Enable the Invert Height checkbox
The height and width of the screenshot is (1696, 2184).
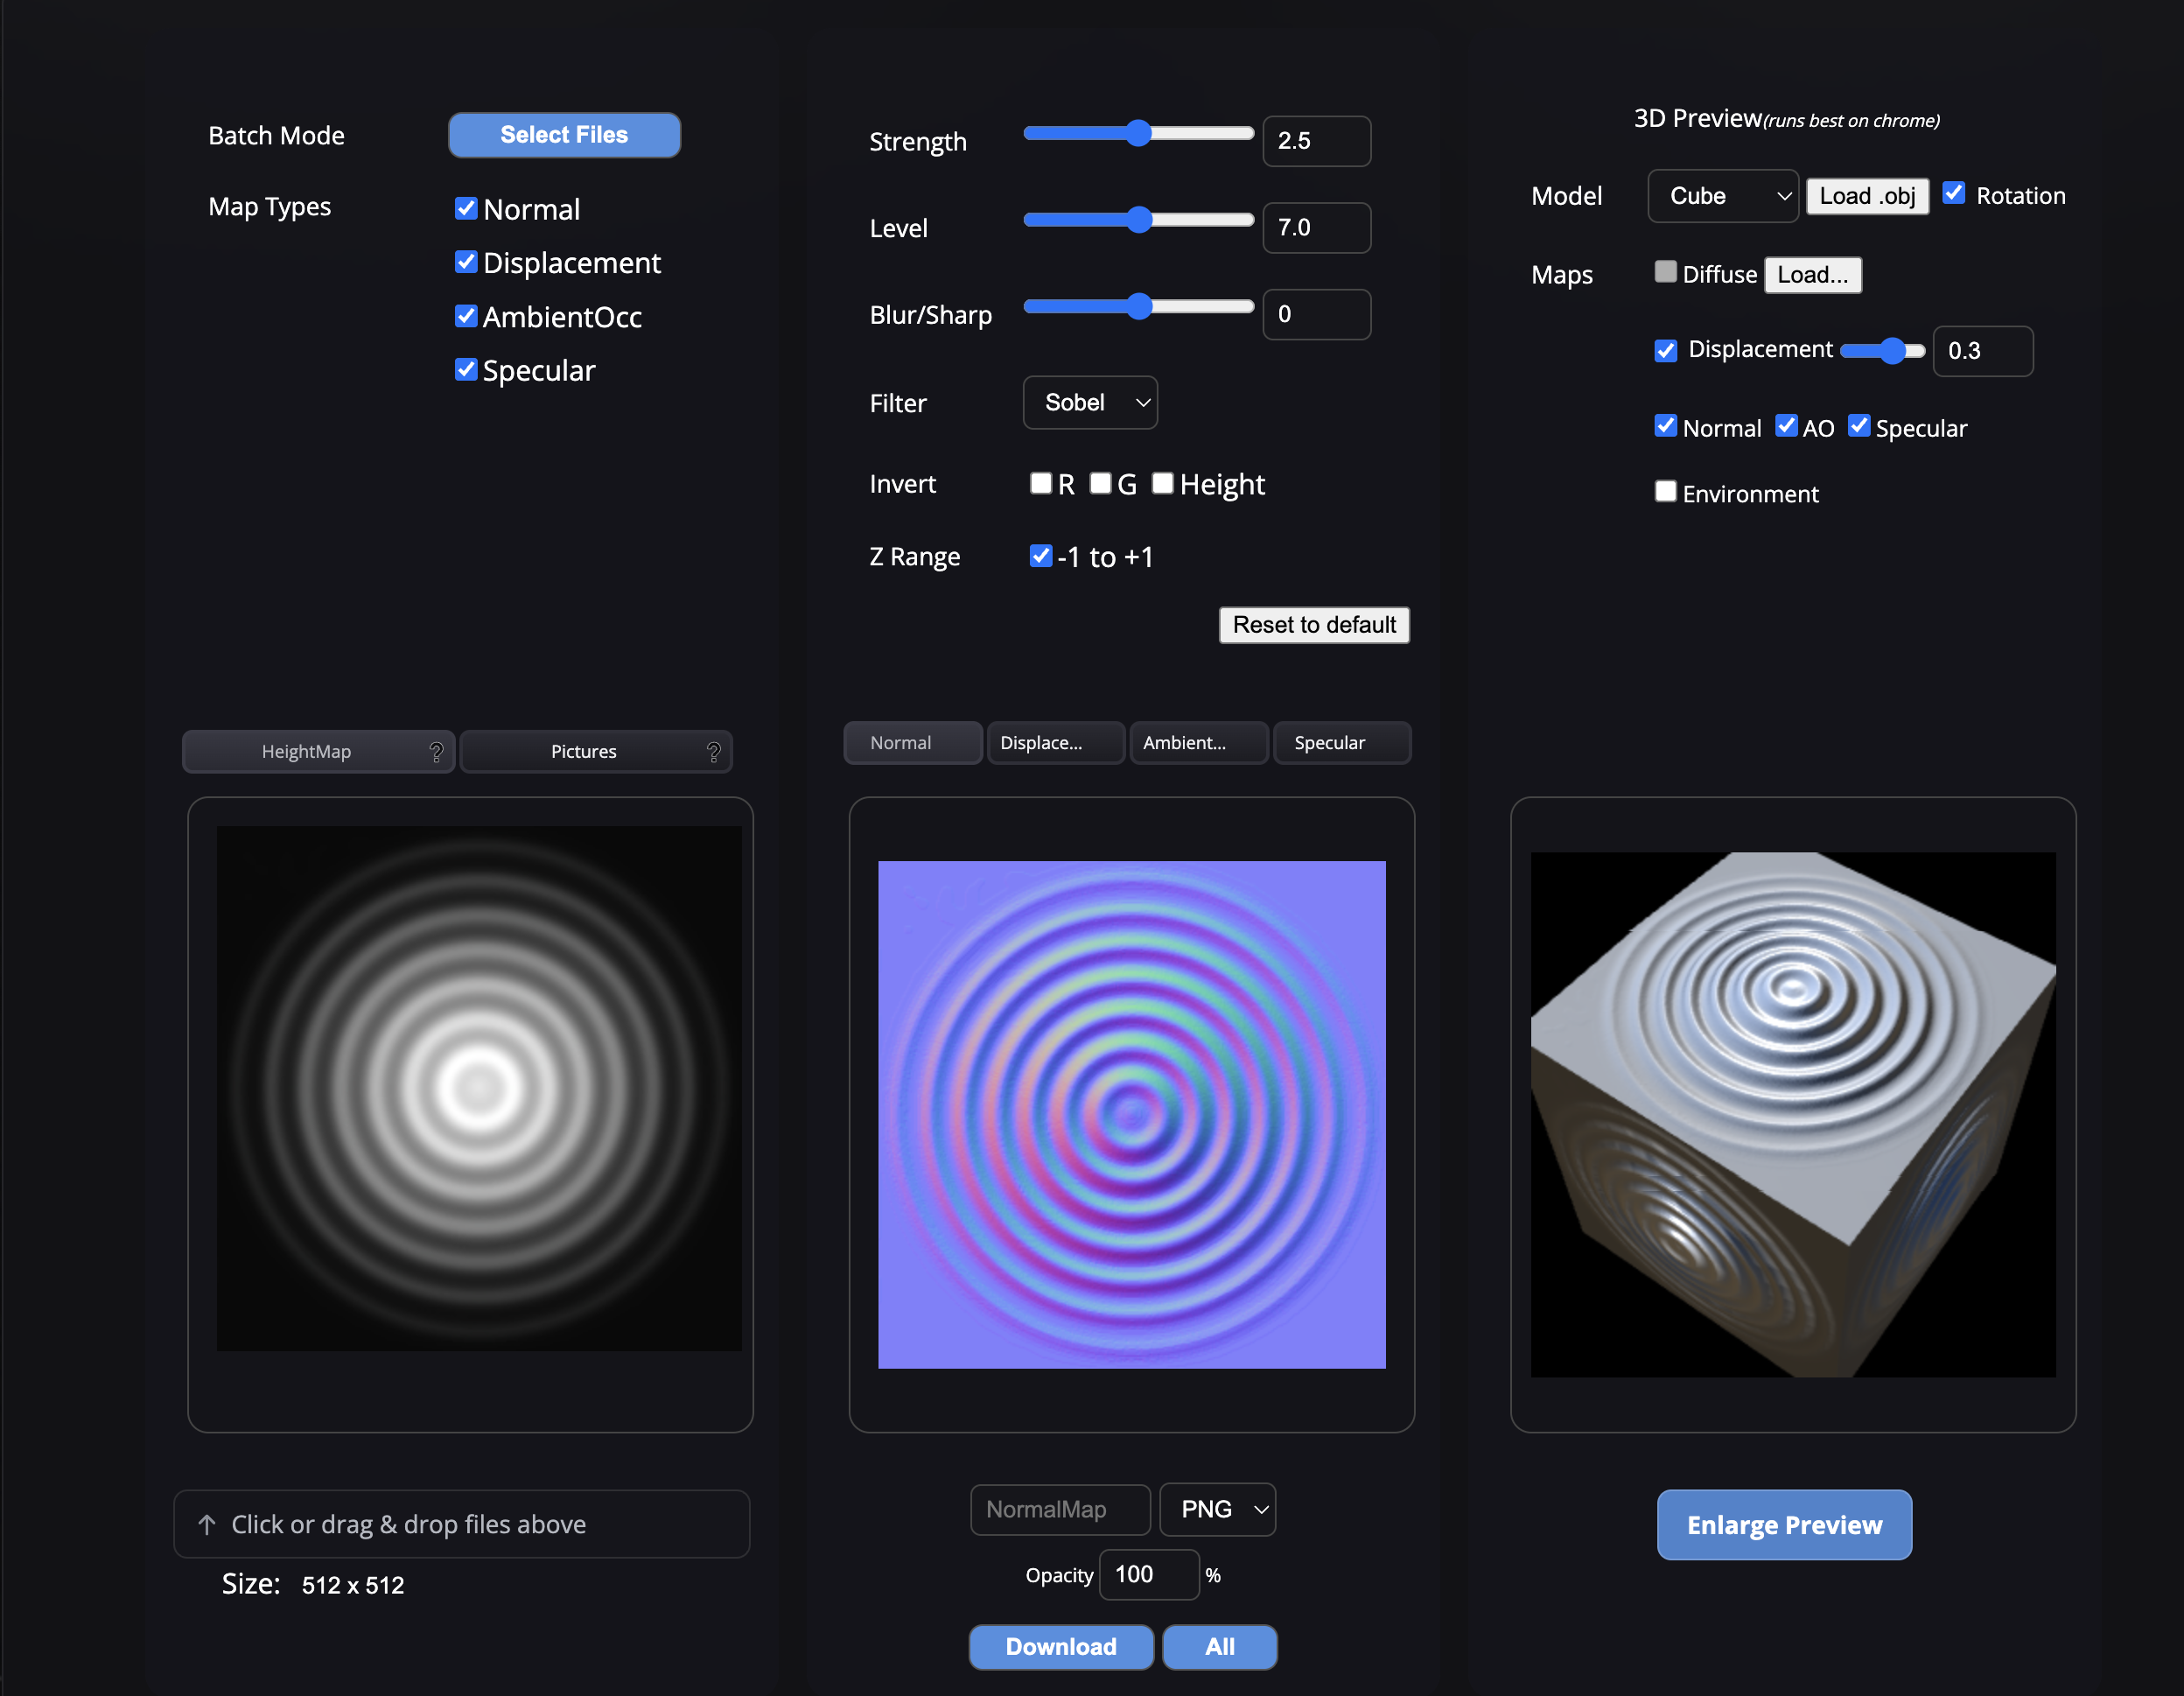(1162, 484)
